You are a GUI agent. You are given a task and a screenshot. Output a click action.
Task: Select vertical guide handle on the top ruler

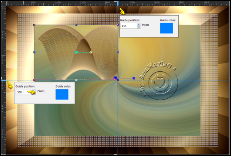(118, 3)
